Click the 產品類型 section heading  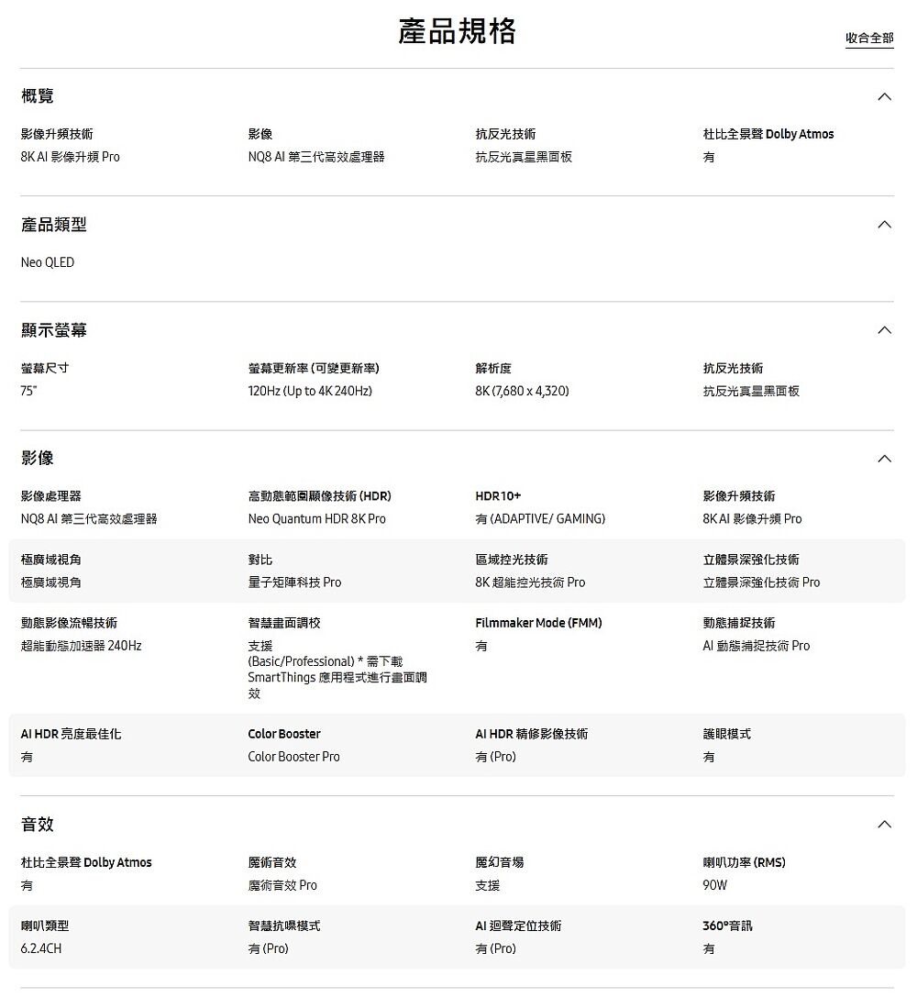coord(54,225)
